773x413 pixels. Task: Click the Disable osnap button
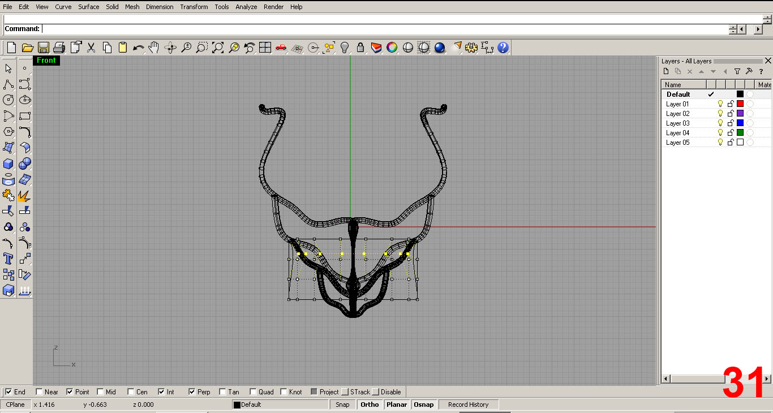[387, 392]
